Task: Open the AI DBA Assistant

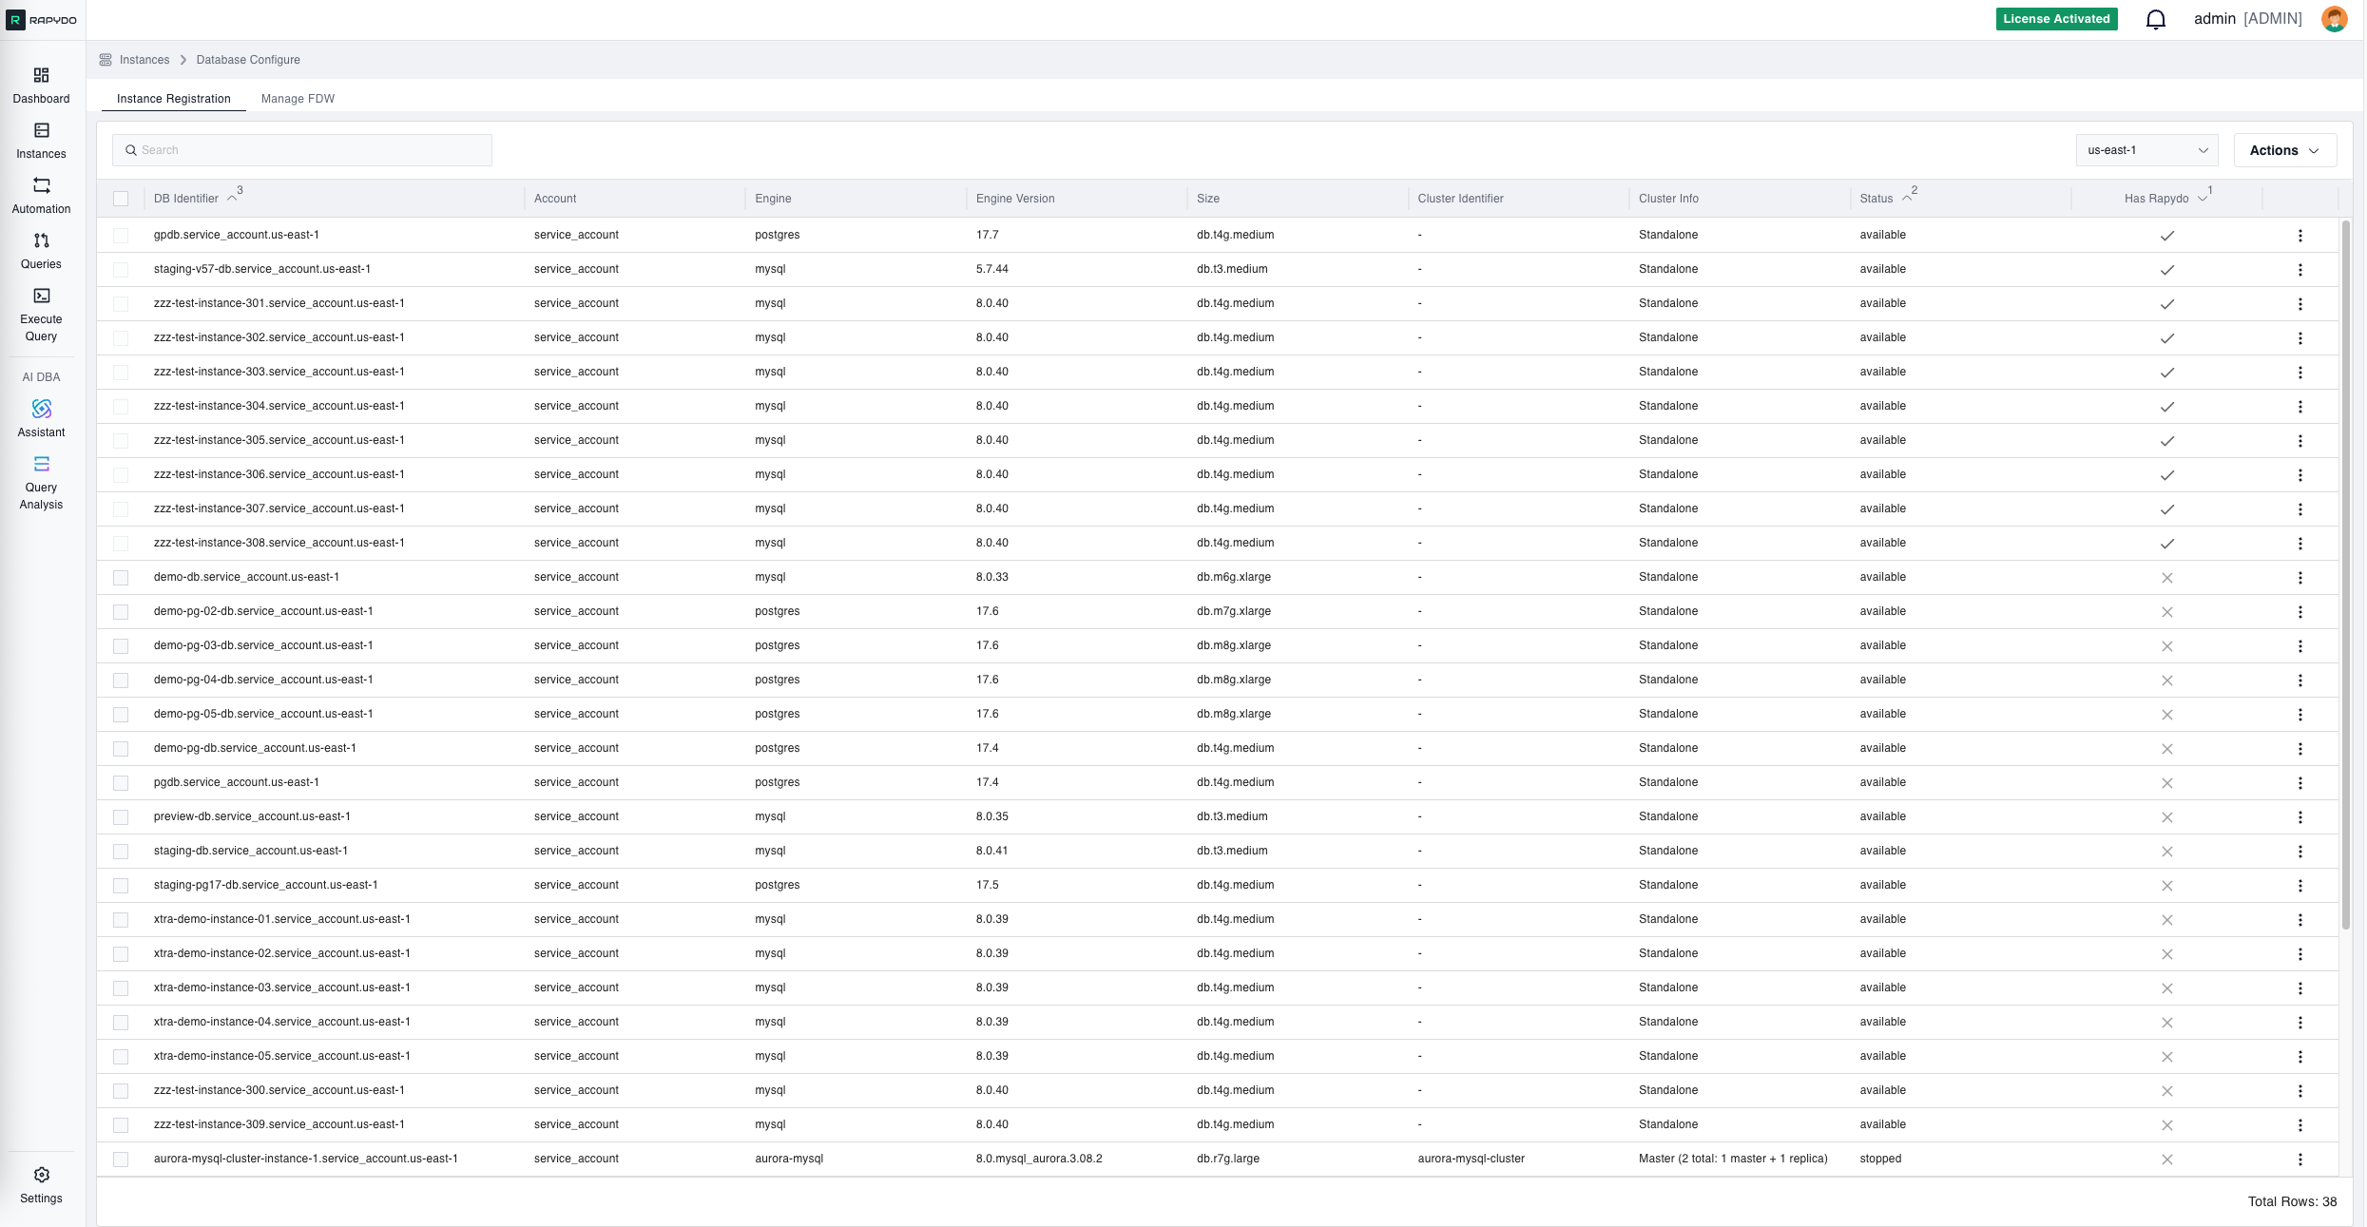Action: point(40,416)
